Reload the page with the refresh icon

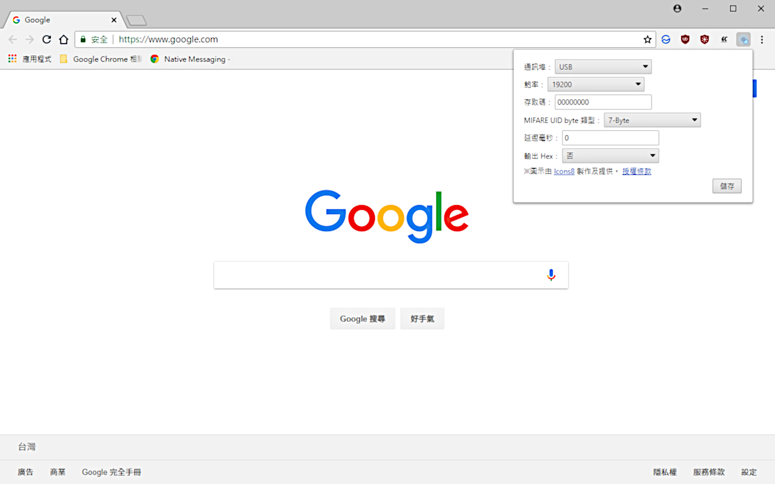pos(47,39)
